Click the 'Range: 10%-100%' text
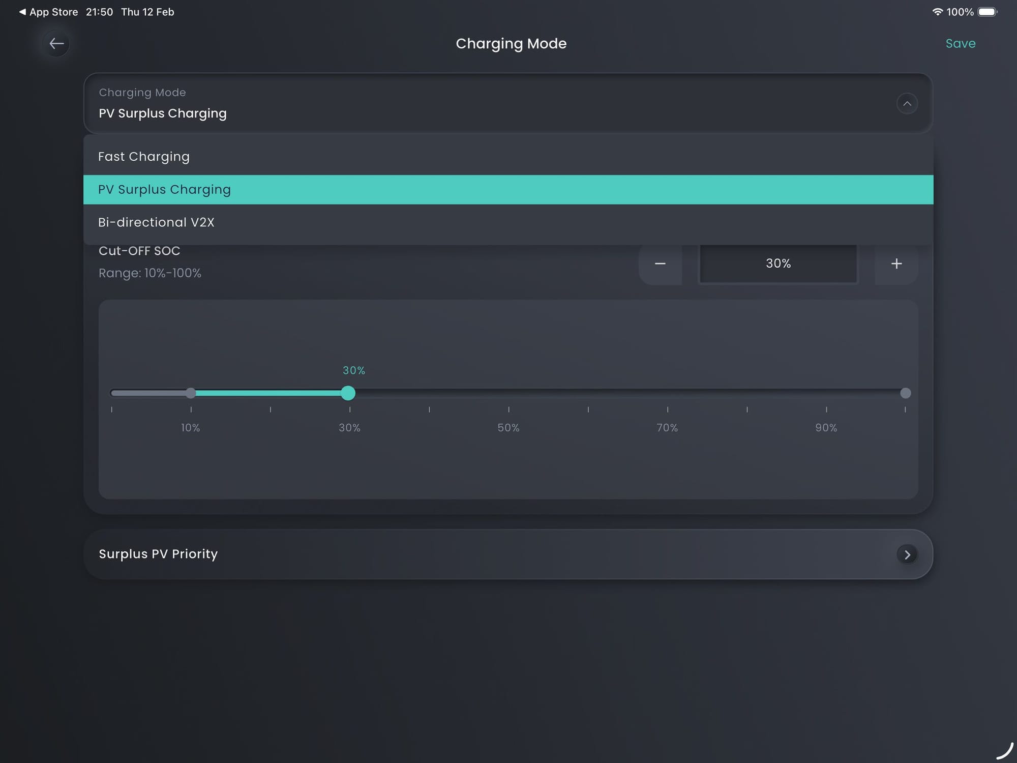1017x763 pixels. click(x=150, y=273)
